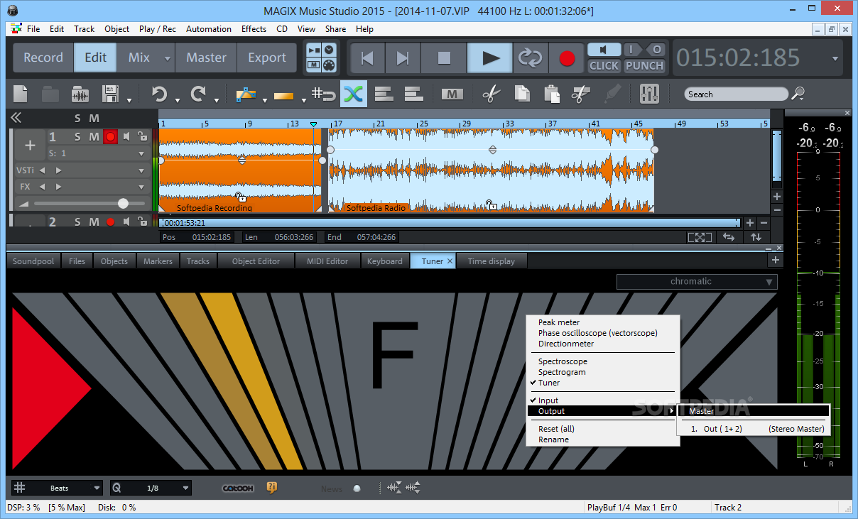
Task: Click the red transport record button
Action: point(567,58)
